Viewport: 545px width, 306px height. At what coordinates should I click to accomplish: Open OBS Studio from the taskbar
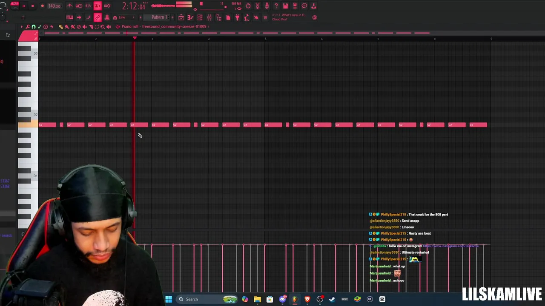pos(320,299)
